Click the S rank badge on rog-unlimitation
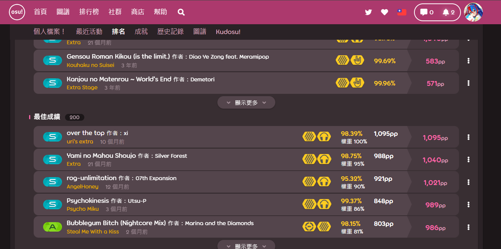This screenshot has width=501, height=249. tap(53, 182)
